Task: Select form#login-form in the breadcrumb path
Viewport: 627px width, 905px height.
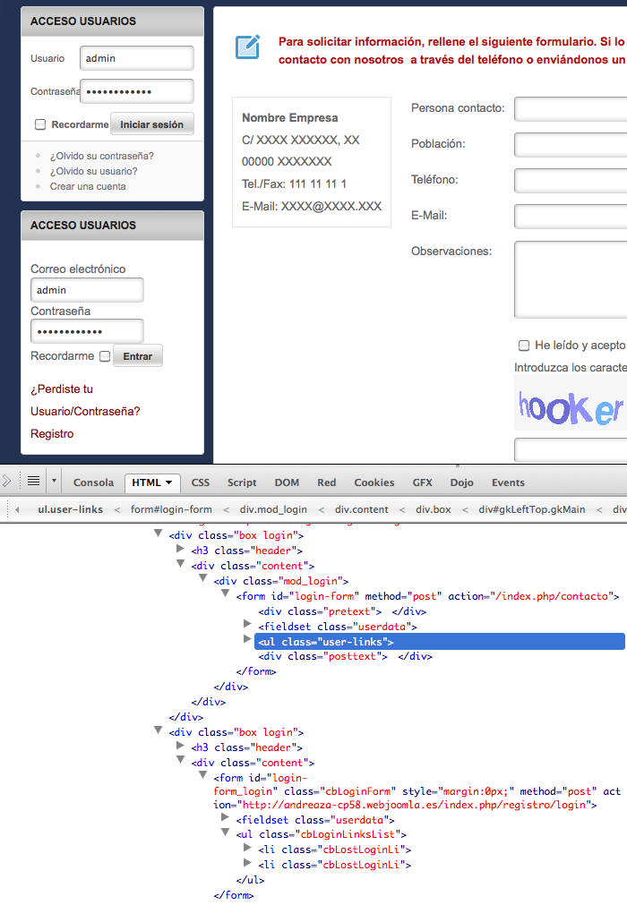Action: coord(171,509)
